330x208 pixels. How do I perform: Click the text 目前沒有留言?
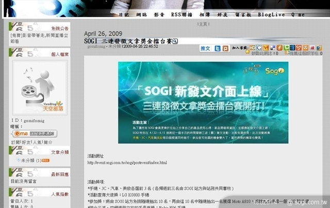coord(23,181)
